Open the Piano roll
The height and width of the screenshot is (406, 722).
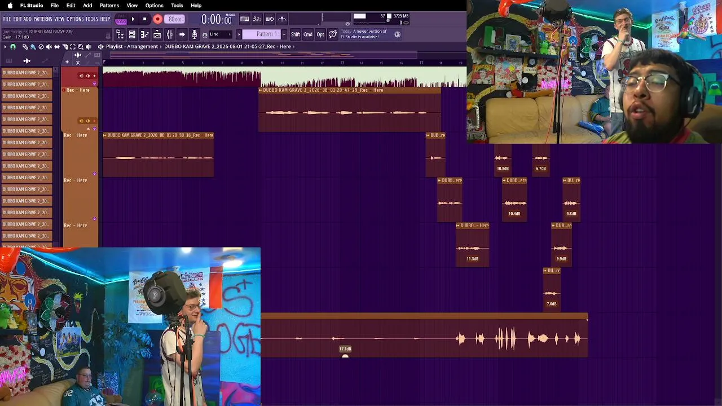pyautogui.click(x=144, y=34)
